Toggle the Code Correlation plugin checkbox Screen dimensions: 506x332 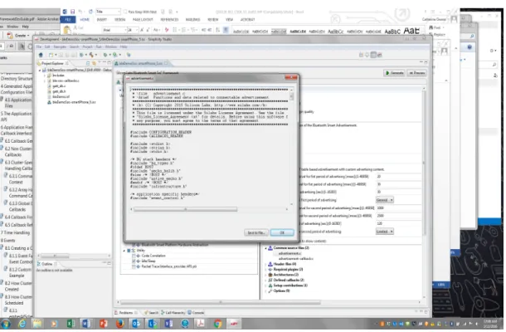pyautogui.click(x=134, y=256)
